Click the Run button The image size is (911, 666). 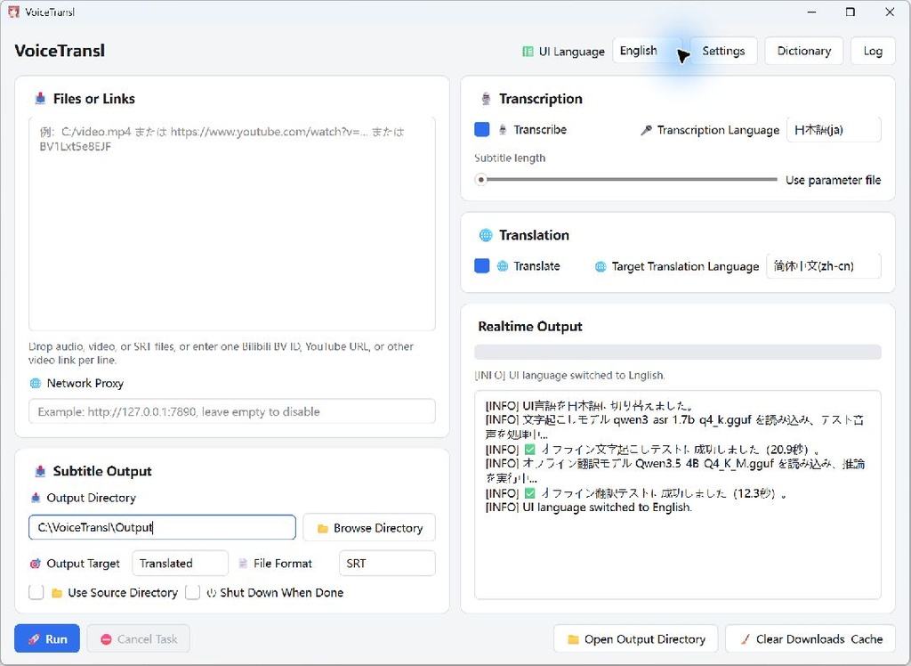[x=47, y=638]
